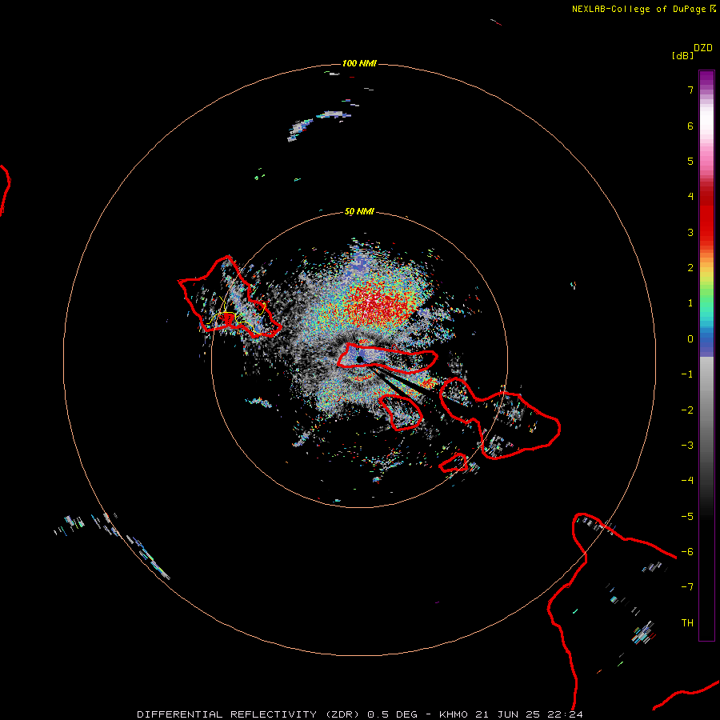Click the 7 tick label on color scale

690,90
